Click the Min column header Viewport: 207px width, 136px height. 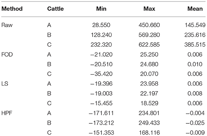pyautogui.click(x=101, y=9)
